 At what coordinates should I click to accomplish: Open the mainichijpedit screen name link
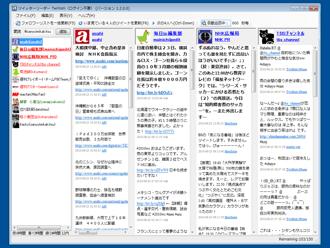point(167,40)
